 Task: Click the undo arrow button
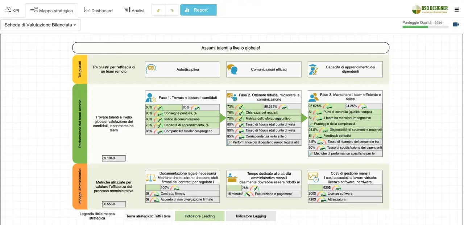click(x=158, y=10)
